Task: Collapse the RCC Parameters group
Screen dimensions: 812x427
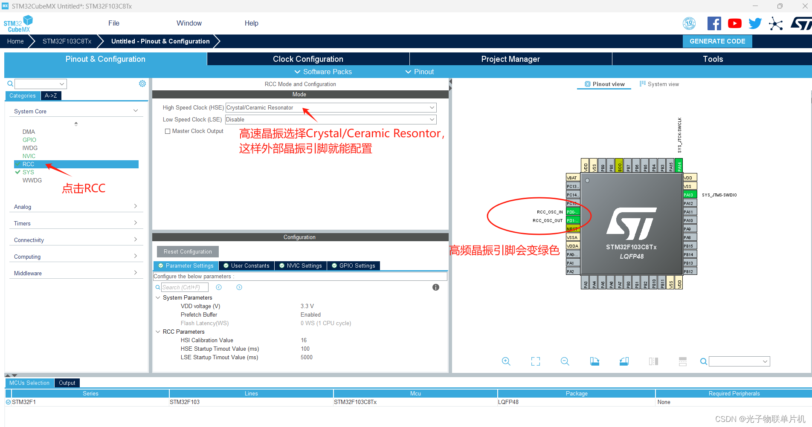Action: point(158,332)
